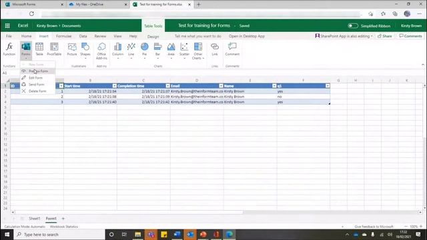Viewport: 427px width, 240px height.
Task: Open the Start time filter dropdown
Action: coord(114,86)
